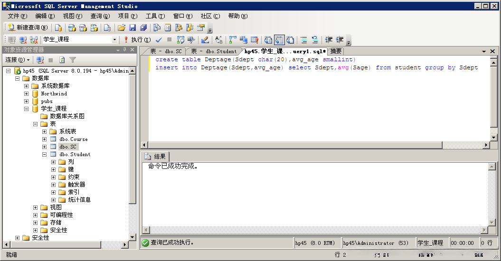Open the Summary page icon
This screenshot has height=261, width=501.
click(x=168, y=28)
